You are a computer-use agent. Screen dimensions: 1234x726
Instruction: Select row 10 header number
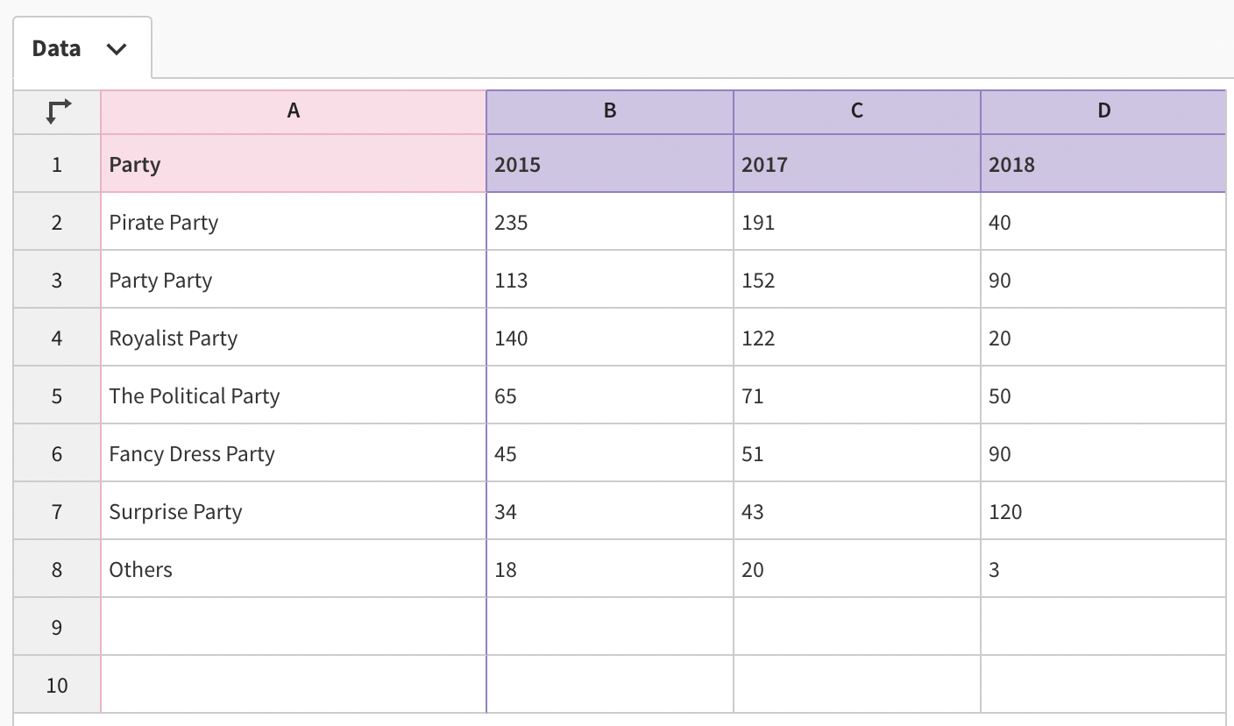(57, 685)
